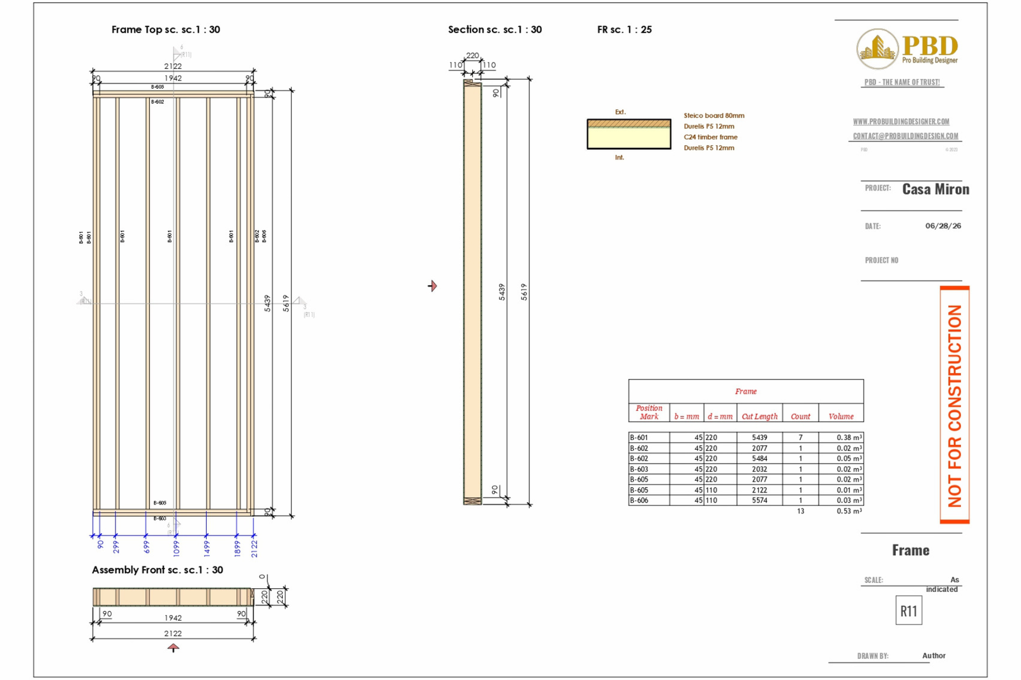
Task: Click the 2122 overall width dimension above Frame Top
Action: click(x=173, y=66)
